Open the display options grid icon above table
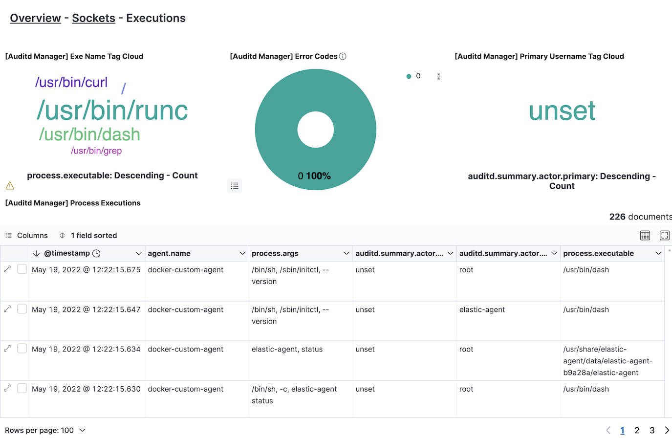This screenshot has height=440, width=672. (645, 235)
